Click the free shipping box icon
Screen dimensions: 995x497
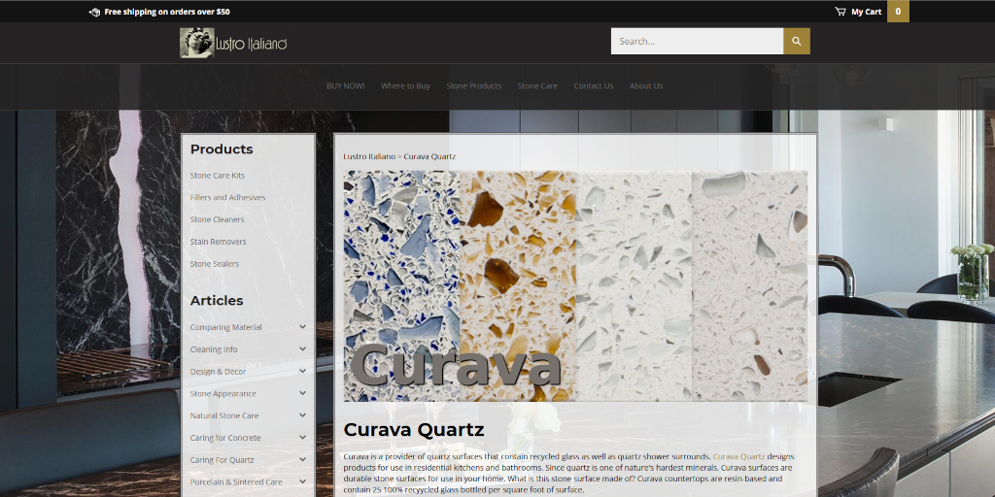click(x=94, y=12)
